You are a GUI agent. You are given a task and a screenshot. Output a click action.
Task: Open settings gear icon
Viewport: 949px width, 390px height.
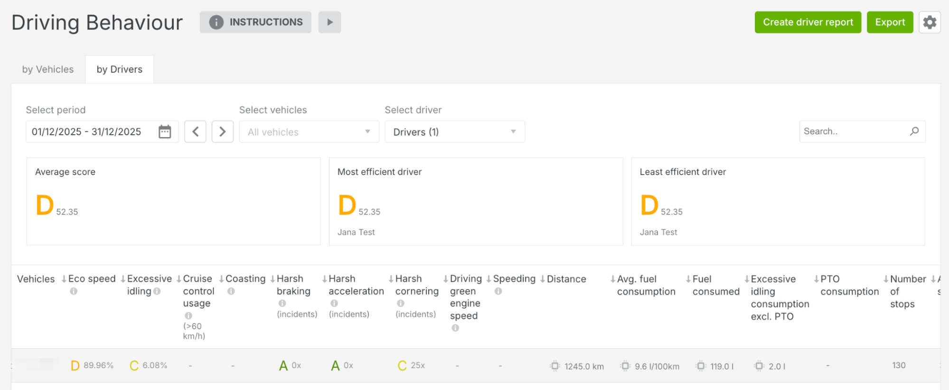[929, 22]
